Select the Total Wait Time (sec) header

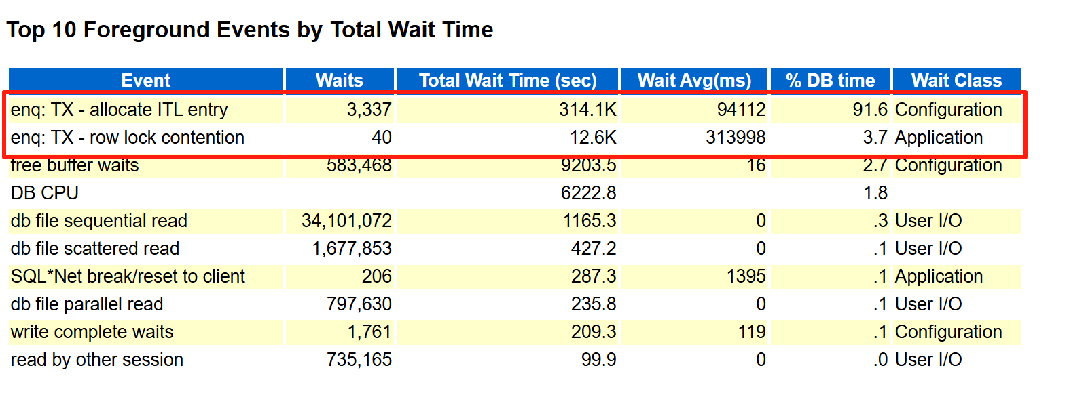[x=507, y=80]
